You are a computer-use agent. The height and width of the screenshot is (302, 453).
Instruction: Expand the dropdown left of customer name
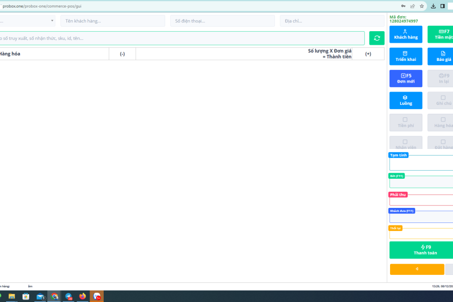click(x=28, y=21)
